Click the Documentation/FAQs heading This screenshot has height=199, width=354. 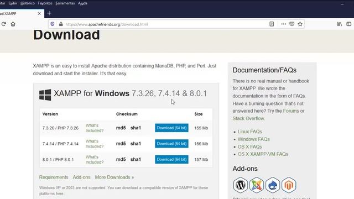264,70
